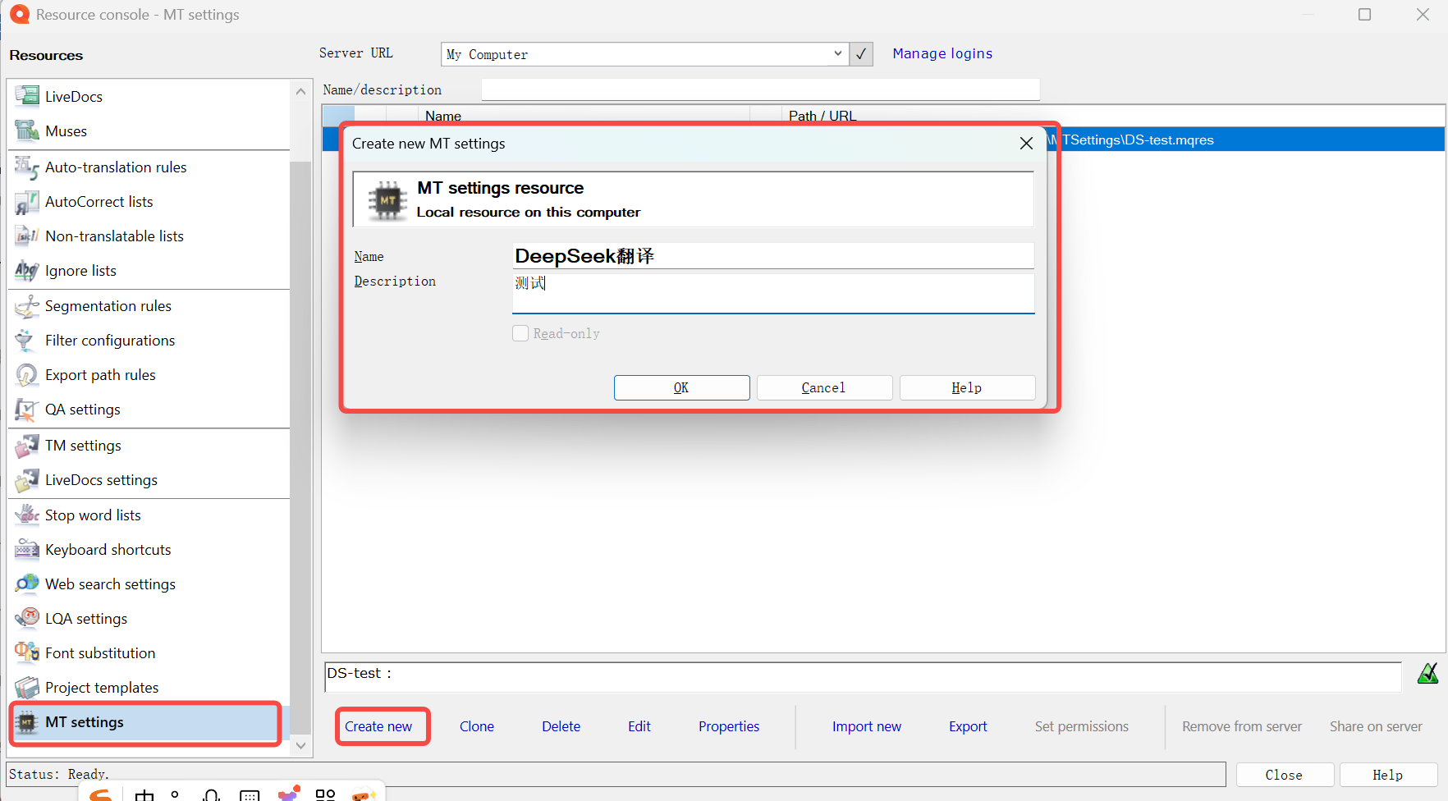Sort by Path / URL column header
This screenshot has width=1448, height=801.
(1113, 116)
